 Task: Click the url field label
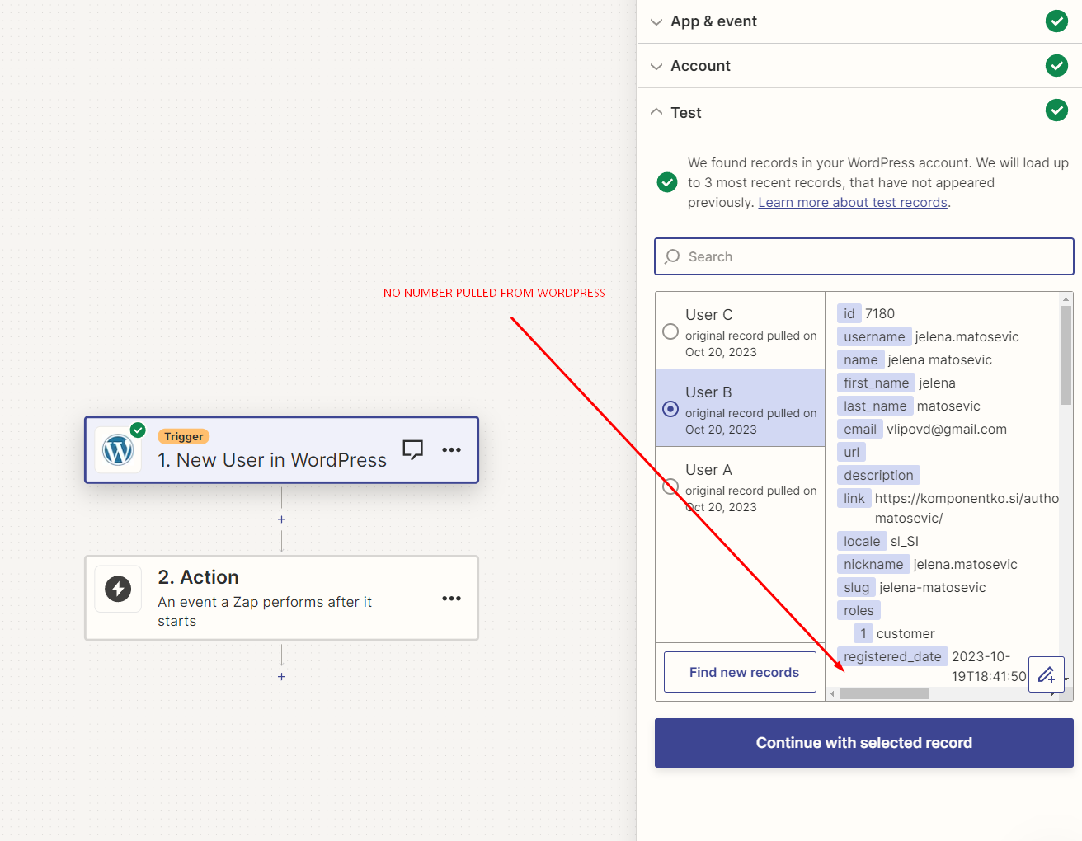click(851, 452)
